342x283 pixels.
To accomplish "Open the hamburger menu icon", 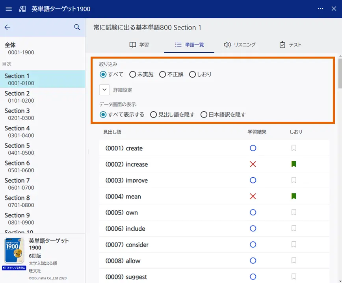I will tap(9, 9).
